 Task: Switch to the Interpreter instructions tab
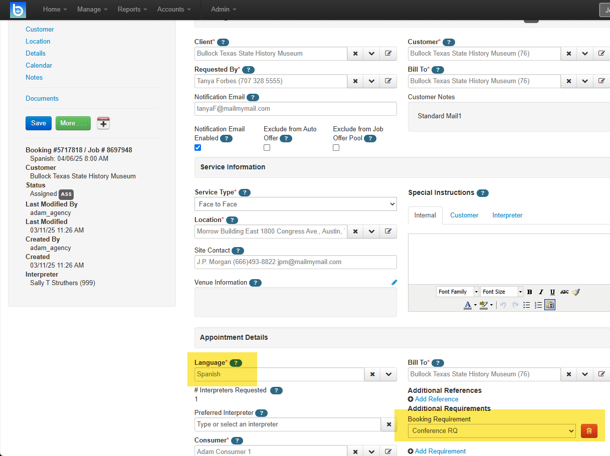click(507, 215)
